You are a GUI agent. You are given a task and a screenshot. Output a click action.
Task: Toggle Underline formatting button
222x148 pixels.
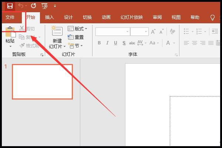(x=115, y=43)
